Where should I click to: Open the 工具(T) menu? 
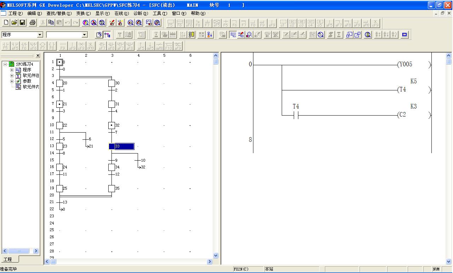(x=160, y=13)
